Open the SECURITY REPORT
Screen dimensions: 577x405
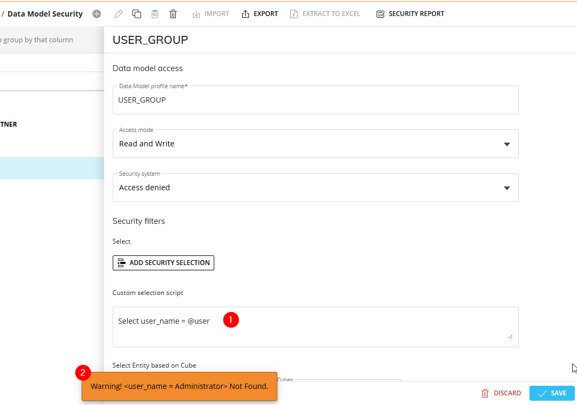410,14
